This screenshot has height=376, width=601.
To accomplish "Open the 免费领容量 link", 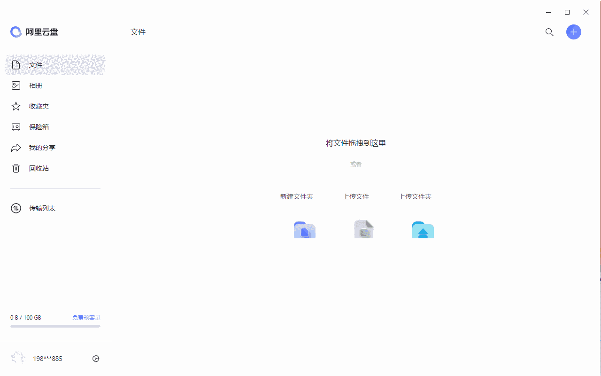I will click(x=86, y=317).
